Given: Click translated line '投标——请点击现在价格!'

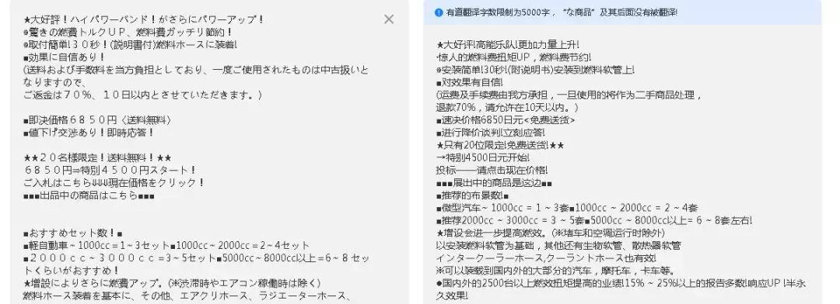Looking at the screenshot, I should tap(492, 170).
